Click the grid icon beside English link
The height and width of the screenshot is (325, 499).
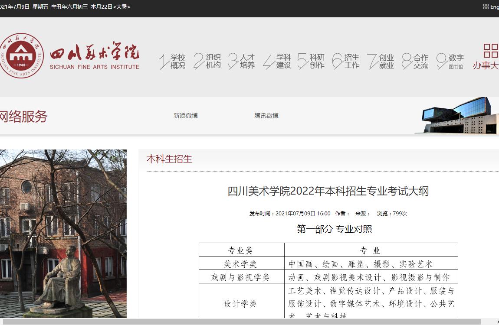(x=486, y=6)
